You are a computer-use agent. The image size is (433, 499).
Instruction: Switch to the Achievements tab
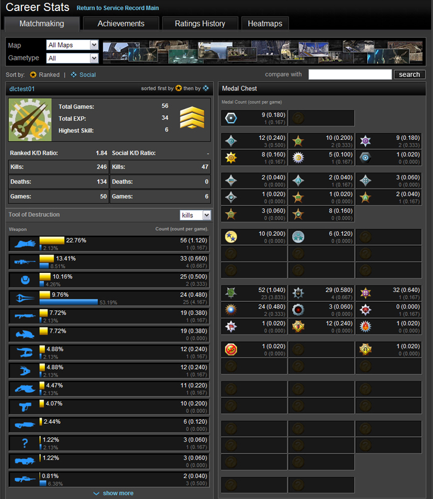click(x=121, y=23)
